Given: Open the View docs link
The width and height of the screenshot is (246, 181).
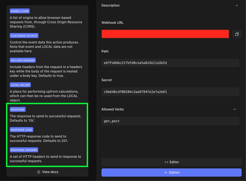Looking at the screenshot, I should coord(47,172).
